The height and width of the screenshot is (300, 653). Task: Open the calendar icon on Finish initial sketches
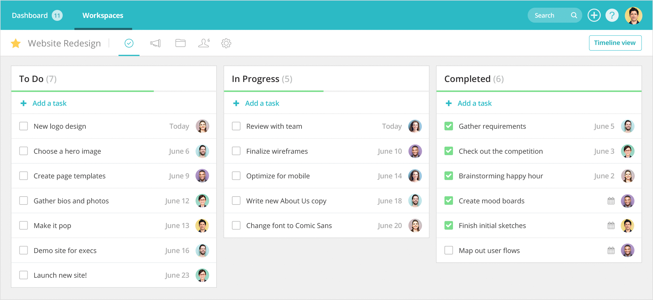tap(611, 225)
